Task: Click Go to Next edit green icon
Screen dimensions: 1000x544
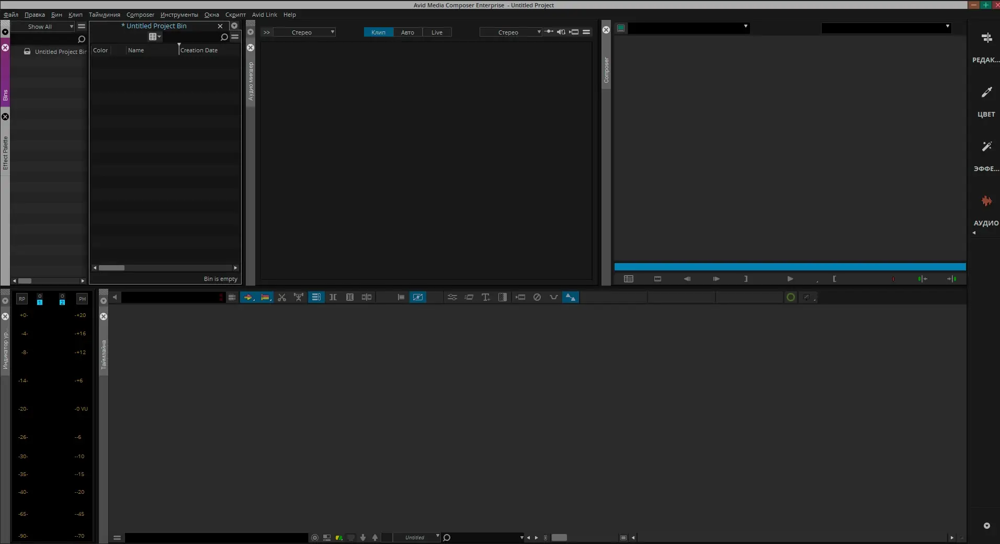Action: tap(952, 279)
